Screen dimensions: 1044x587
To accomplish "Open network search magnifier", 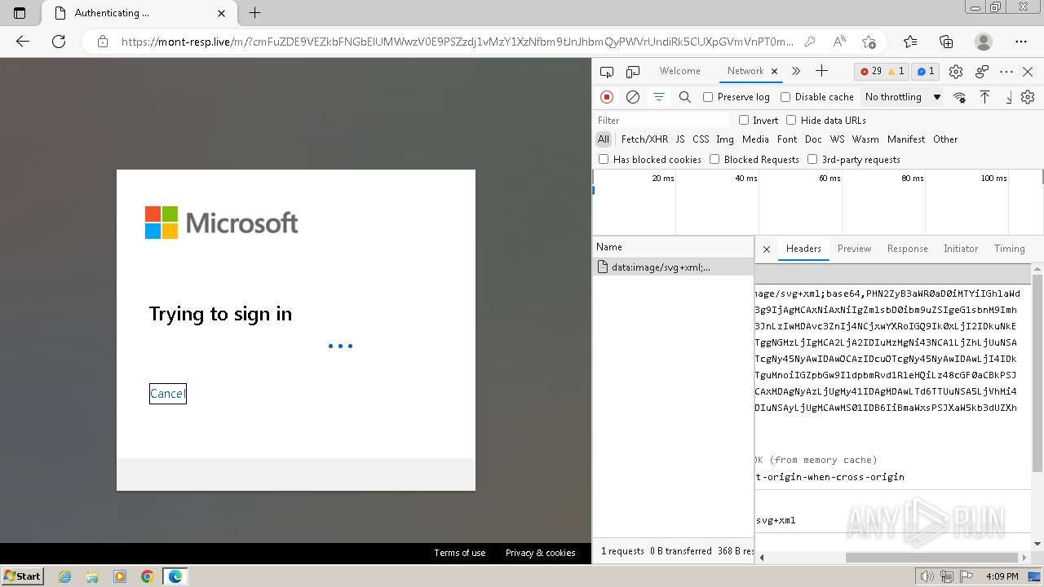I will (x=685, y=97).
